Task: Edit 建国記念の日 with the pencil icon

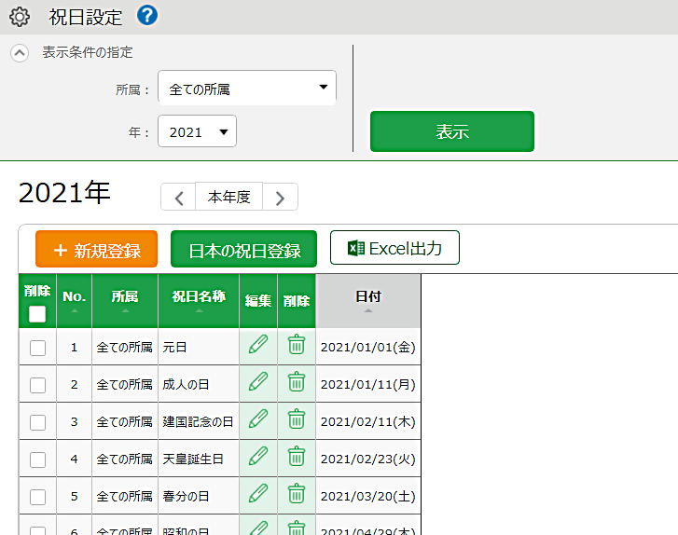Action: (x=258, y=418)
